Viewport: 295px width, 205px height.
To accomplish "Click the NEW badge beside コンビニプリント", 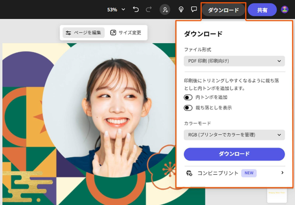I will (x=249, y=173).
